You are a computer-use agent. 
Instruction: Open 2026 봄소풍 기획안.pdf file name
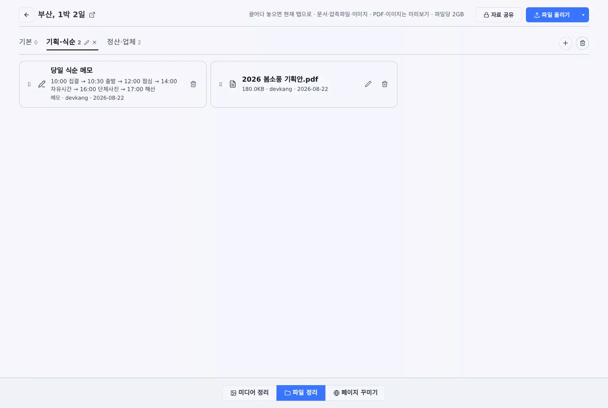tap(280, 79)
